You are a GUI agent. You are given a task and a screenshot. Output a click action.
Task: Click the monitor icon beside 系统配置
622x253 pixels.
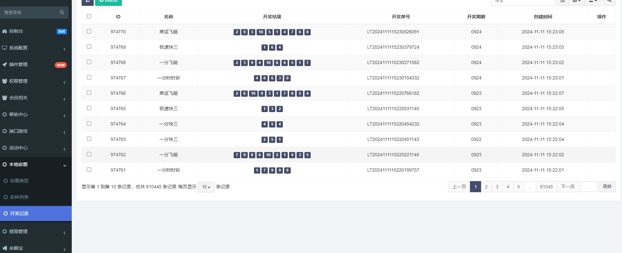click(5, 48)
